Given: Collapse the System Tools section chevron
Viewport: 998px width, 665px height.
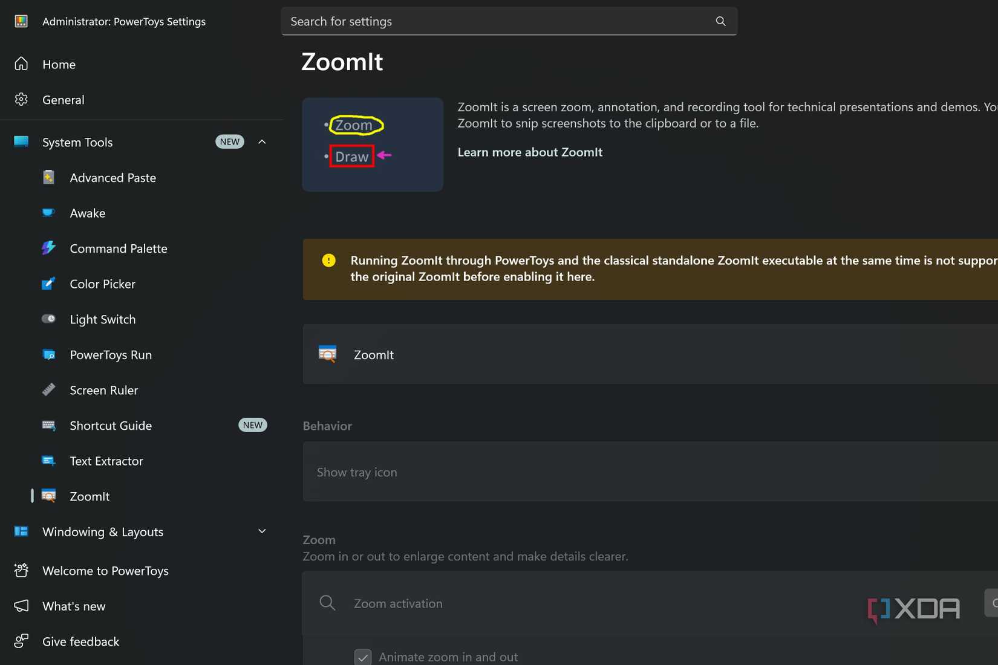Looking at the screenshot, I should [262, 142].
